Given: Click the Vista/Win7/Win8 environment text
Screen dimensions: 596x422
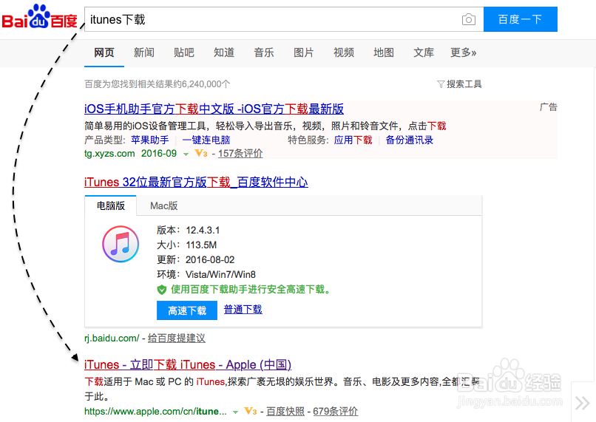Looking at the screenshot, I should 220,275.
